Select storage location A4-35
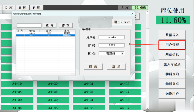Screen dimensions: 194x112 click(53, 107)
